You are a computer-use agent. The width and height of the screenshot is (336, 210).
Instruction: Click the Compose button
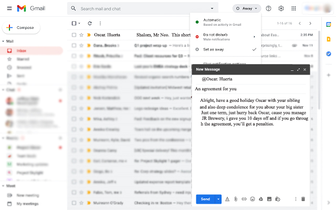point(21,28)
